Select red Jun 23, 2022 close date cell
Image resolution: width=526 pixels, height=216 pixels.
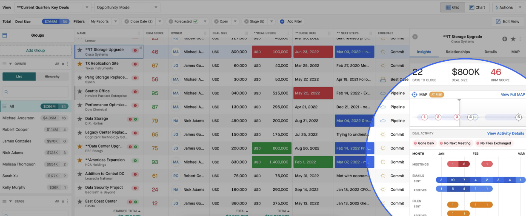(313, 52)
